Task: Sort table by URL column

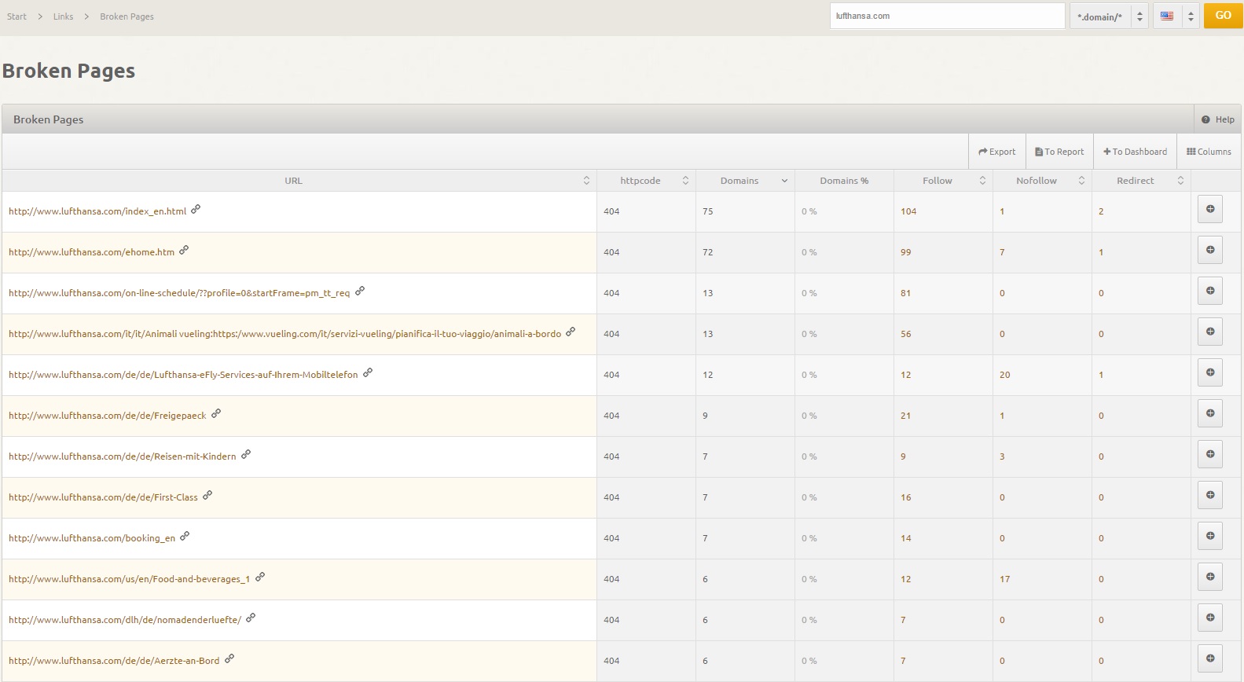Action: tap(299, 181)
